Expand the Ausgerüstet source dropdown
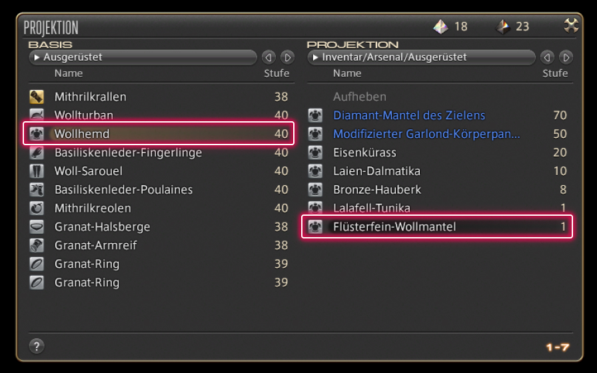 pyautogui.click(x=143, y=57)
